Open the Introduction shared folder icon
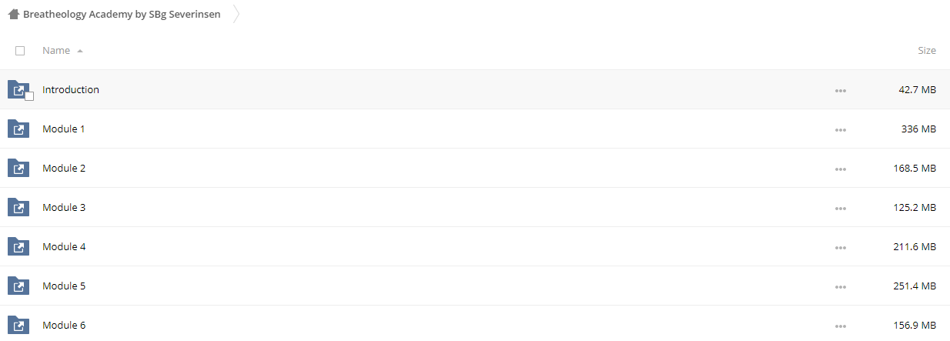The width and height of the screenshot is (950, 341). click(x=18, y=89)
